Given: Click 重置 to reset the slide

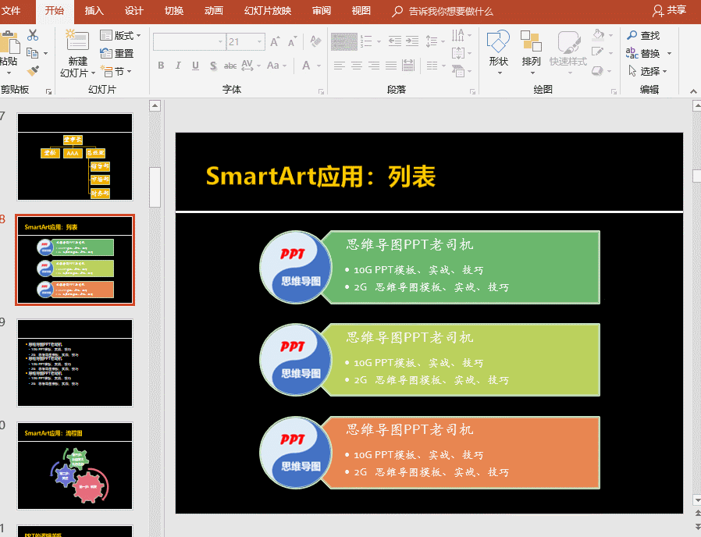Looking at the screenshot, I should point(116,53).
